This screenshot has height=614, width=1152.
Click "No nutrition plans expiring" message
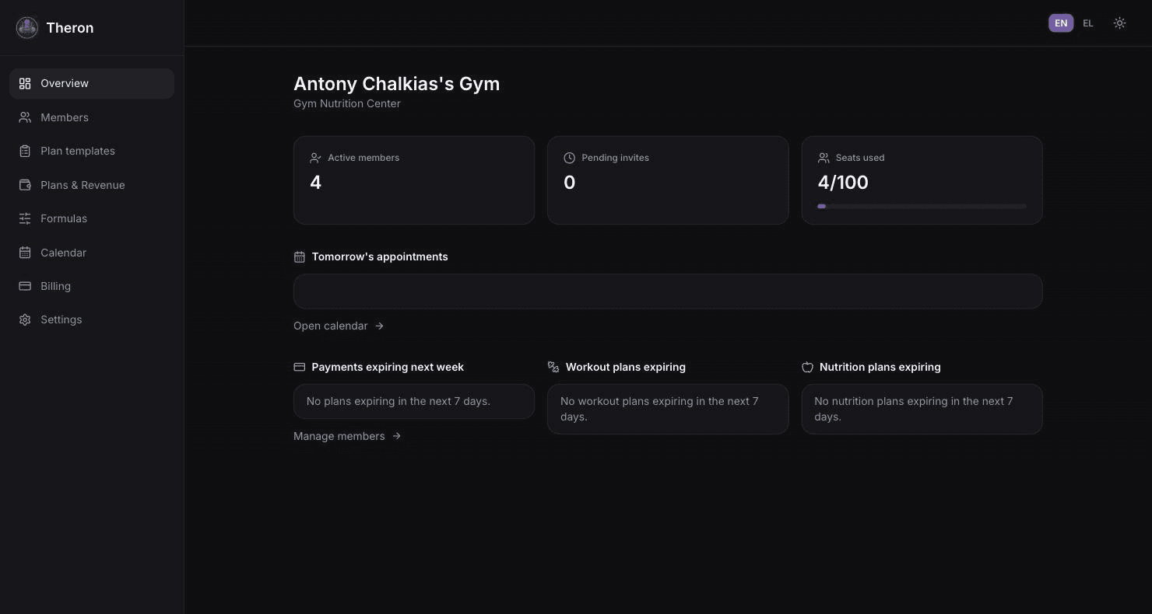click(x=914, y=409)
